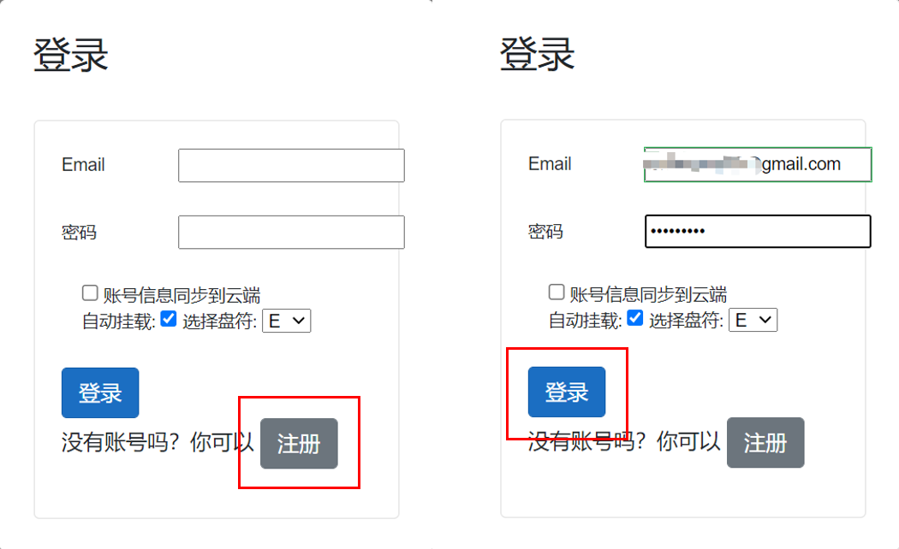This screenshot has height=549, width=899.
Task: Click the 登录 heading above right form
Action: point(537,55)
